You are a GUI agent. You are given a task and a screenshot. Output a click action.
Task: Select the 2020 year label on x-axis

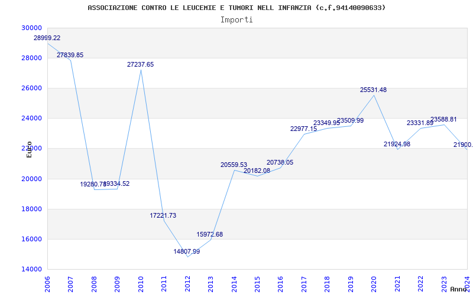click(374, 284)
